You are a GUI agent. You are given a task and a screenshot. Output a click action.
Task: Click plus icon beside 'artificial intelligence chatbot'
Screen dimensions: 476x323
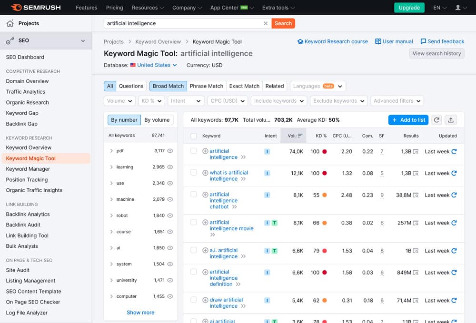tap(205, 195)
